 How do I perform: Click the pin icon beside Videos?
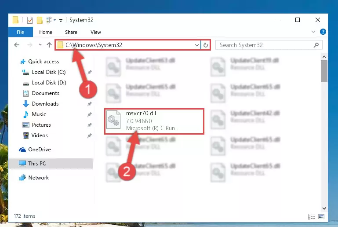pos(90,135)
